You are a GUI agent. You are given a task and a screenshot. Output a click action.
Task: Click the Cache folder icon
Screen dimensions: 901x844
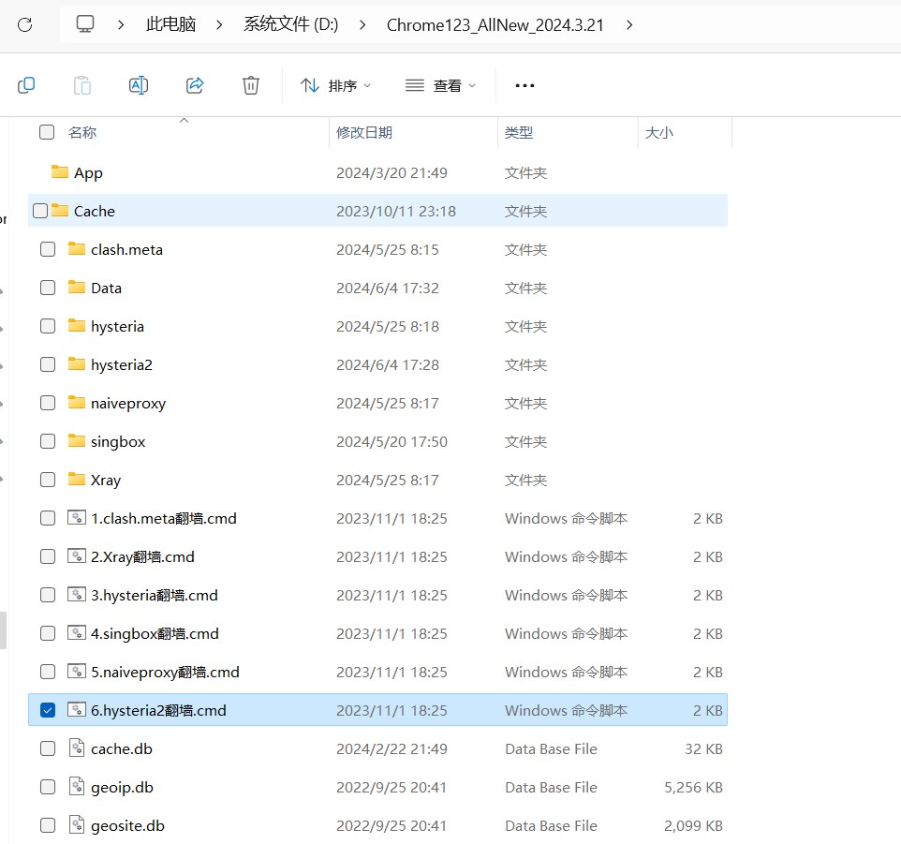pos(60,210)
